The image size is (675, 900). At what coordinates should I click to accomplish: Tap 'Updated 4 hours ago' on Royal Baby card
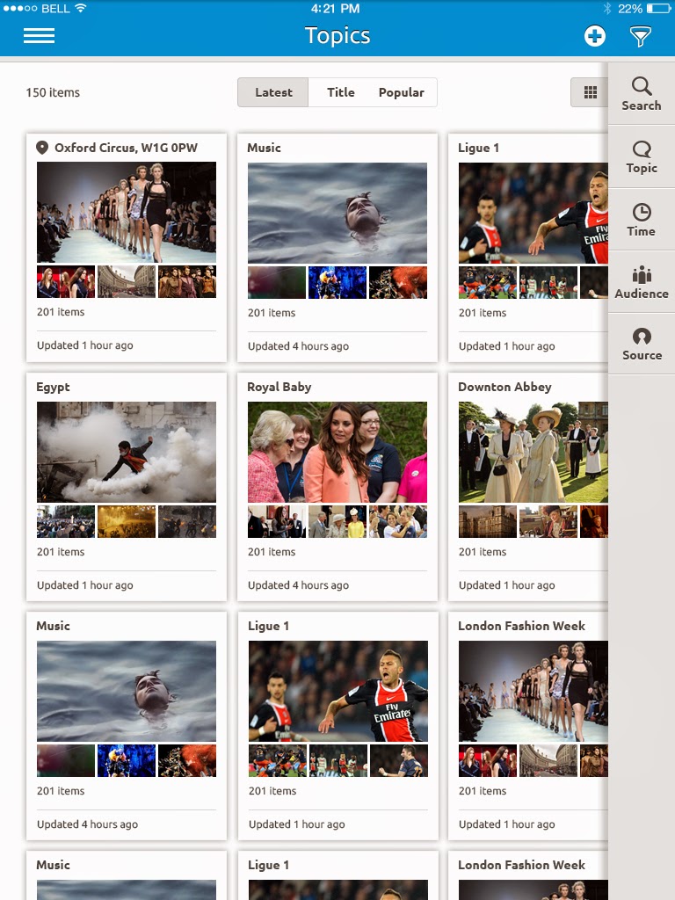(x=299, y=585)
